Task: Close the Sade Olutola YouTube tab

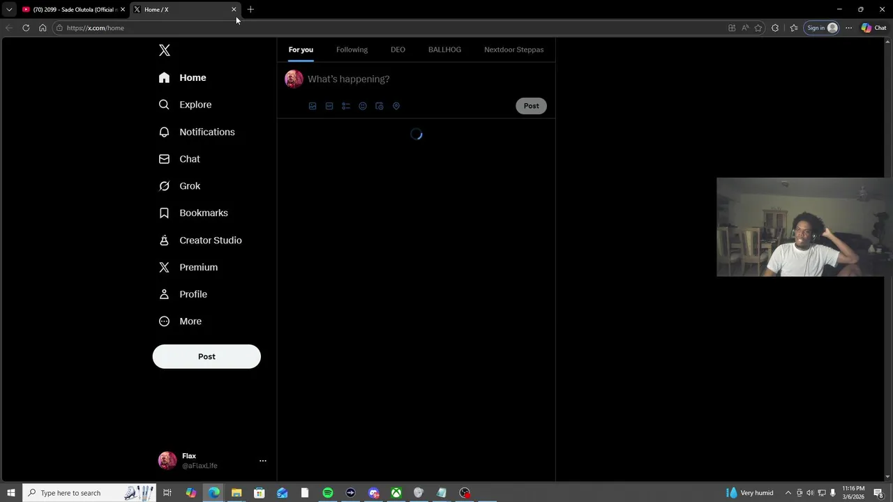Action: point(123,10)
